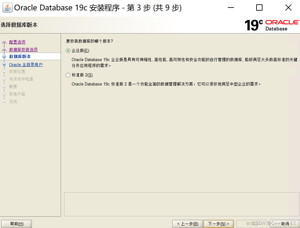Click the empty message text area

coord(182,205)
